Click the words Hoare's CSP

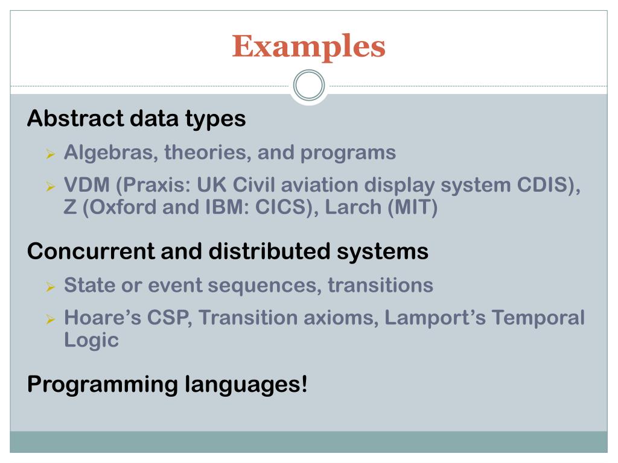[x=126, y=318]
